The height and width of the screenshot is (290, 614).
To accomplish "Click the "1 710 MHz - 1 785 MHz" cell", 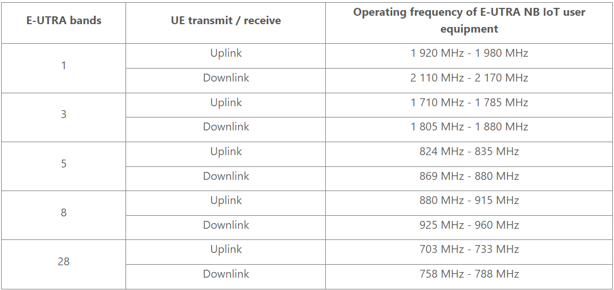I will (469, 102).
